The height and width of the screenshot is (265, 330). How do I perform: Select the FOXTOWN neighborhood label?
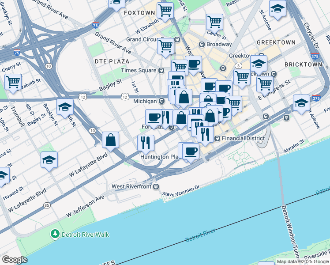pos(139,13)
